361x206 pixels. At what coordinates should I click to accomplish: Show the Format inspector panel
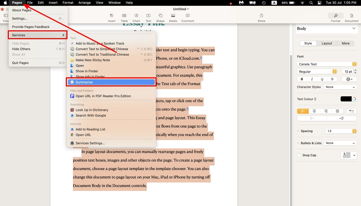(x=335, y=18)
